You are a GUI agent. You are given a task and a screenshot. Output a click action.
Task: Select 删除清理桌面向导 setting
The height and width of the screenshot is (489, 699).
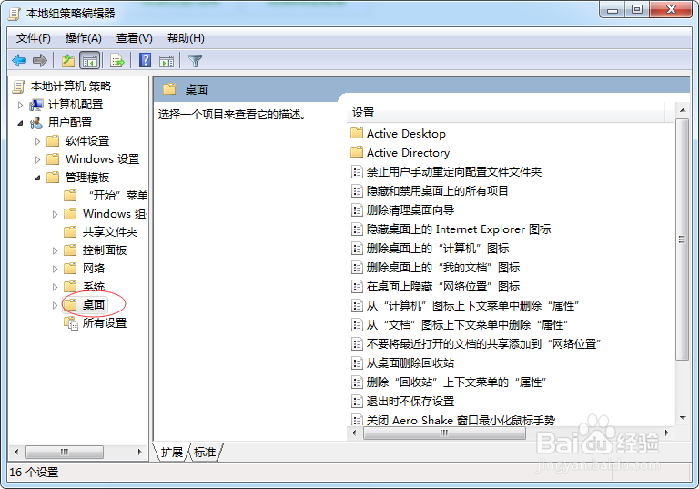pos(403,210)
